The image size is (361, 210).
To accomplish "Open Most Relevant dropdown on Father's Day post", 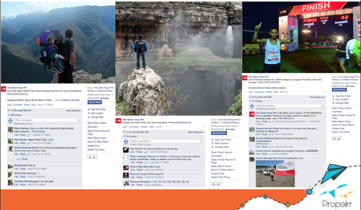I will pyautogui.click(x=74, y=111).
